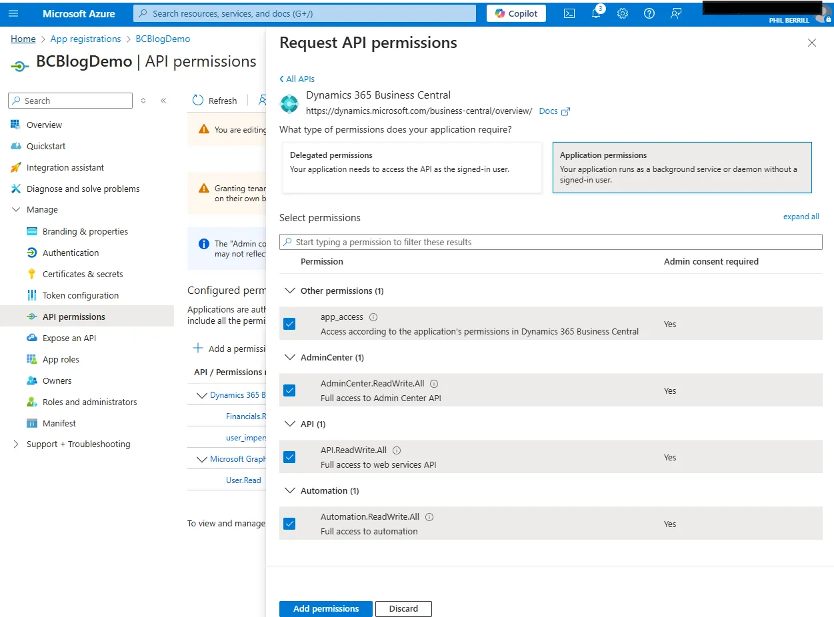Click the Diagnose and solve problems icon
Image resolution: width=834 pixels, height=617 pixels.
click(x=15, y=189)
